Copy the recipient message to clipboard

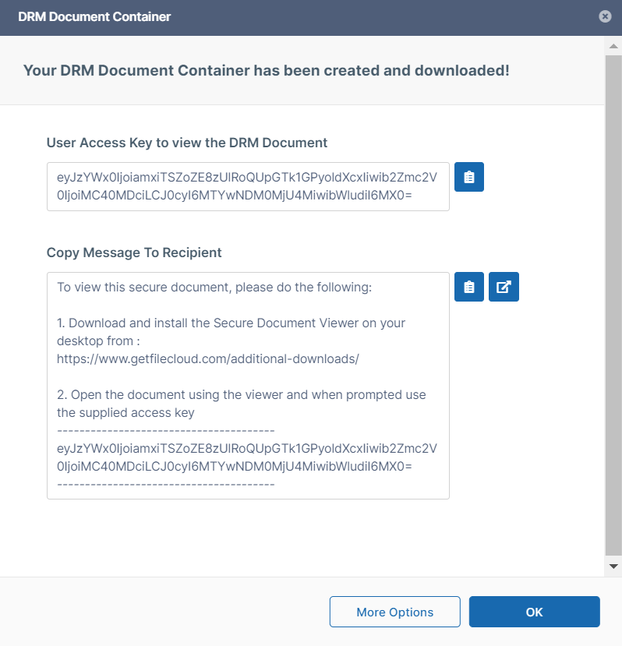point(468,287)
